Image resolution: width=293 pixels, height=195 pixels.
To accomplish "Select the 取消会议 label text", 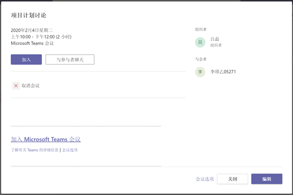I will click(31, 86).
